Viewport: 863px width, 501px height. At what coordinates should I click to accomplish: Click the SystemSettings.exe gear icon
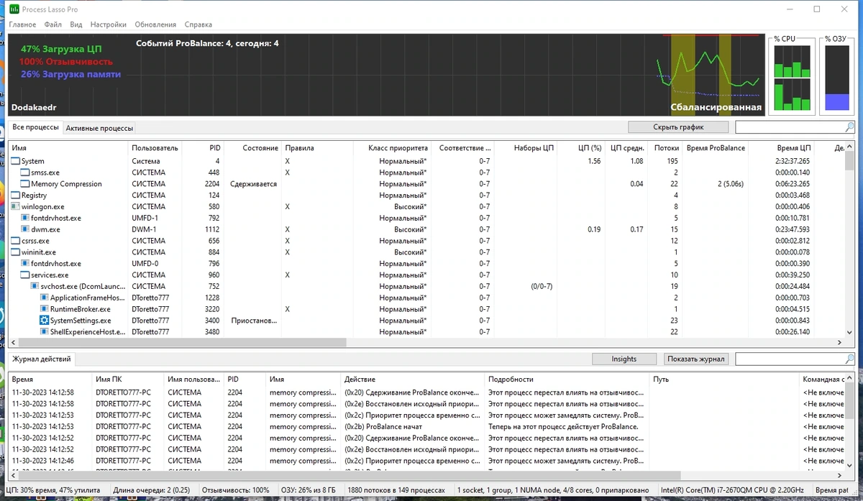[44, 321]
